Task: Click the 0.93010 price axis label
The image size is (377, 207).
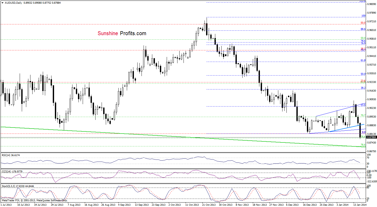Action: pos(372,73)
